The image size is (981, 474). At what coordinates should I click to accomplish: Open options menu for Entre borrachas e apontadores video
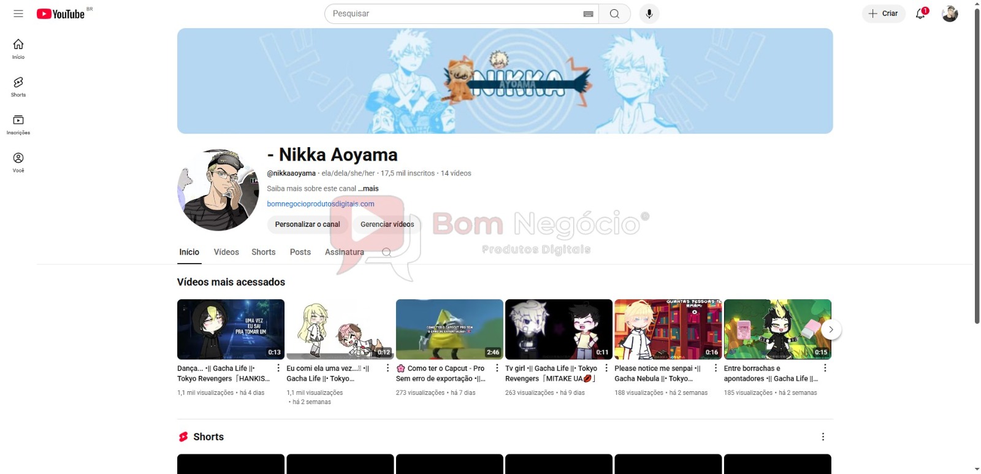[x=825, y=368]
